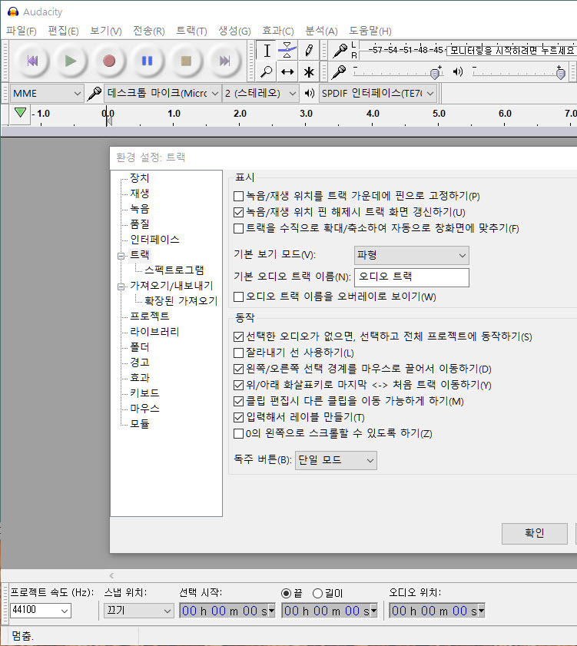Open the 전송(R) menu
577x646 pixels.
tap(149, 31)
